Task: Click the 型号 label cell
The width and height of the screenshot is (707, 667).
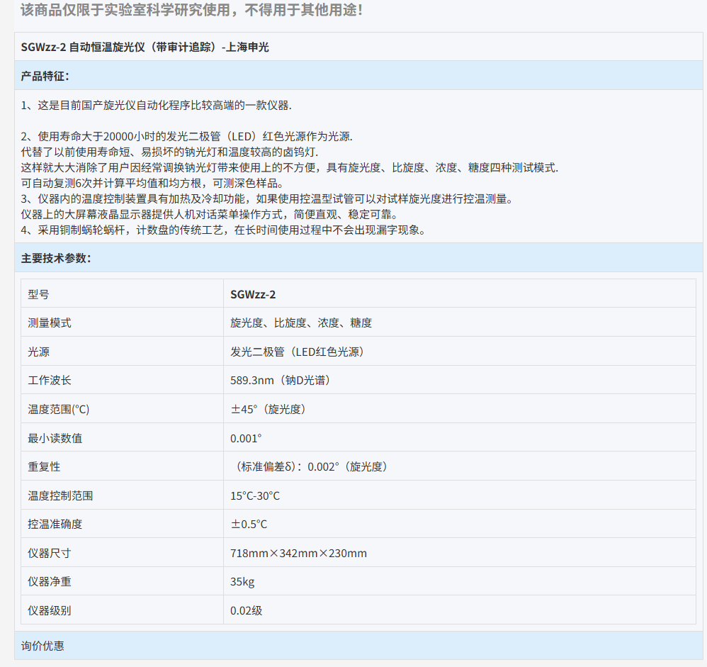Action: (x=38, y=294)
